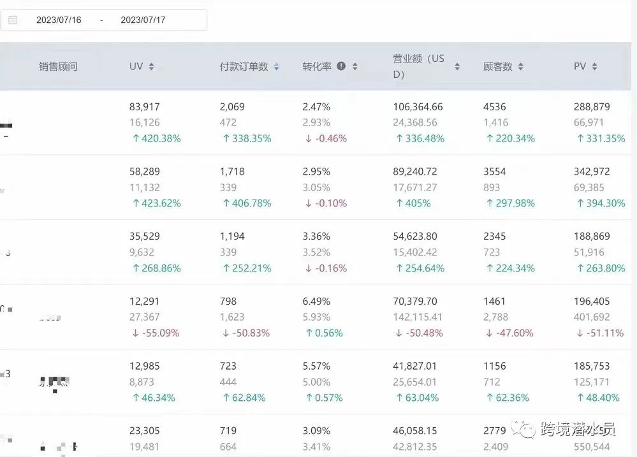The width and height of the screenshot is (637, 457).
Task: Click the 付款订单数 header label
Action: click(244, 67)
